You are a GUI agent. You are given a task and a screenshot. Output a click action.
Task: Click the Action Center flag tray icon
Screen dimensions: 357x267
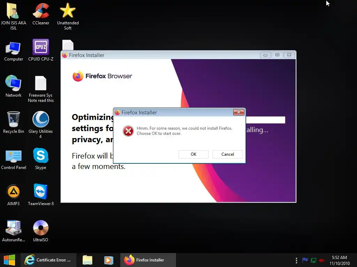tap(305, 260)
